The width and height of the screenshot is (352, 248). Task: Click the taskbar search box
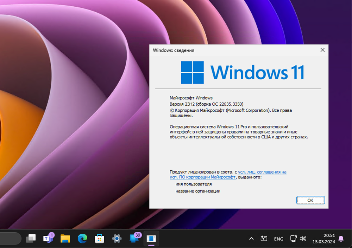click(10, 239)
